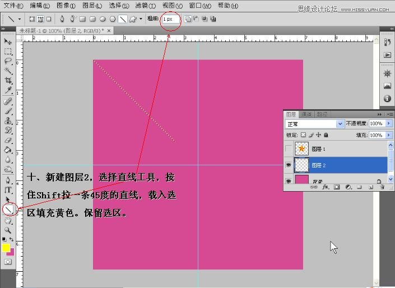Screen dimensions: 395x288
Task: Select the Zoom tool
Action: point(8,230)
